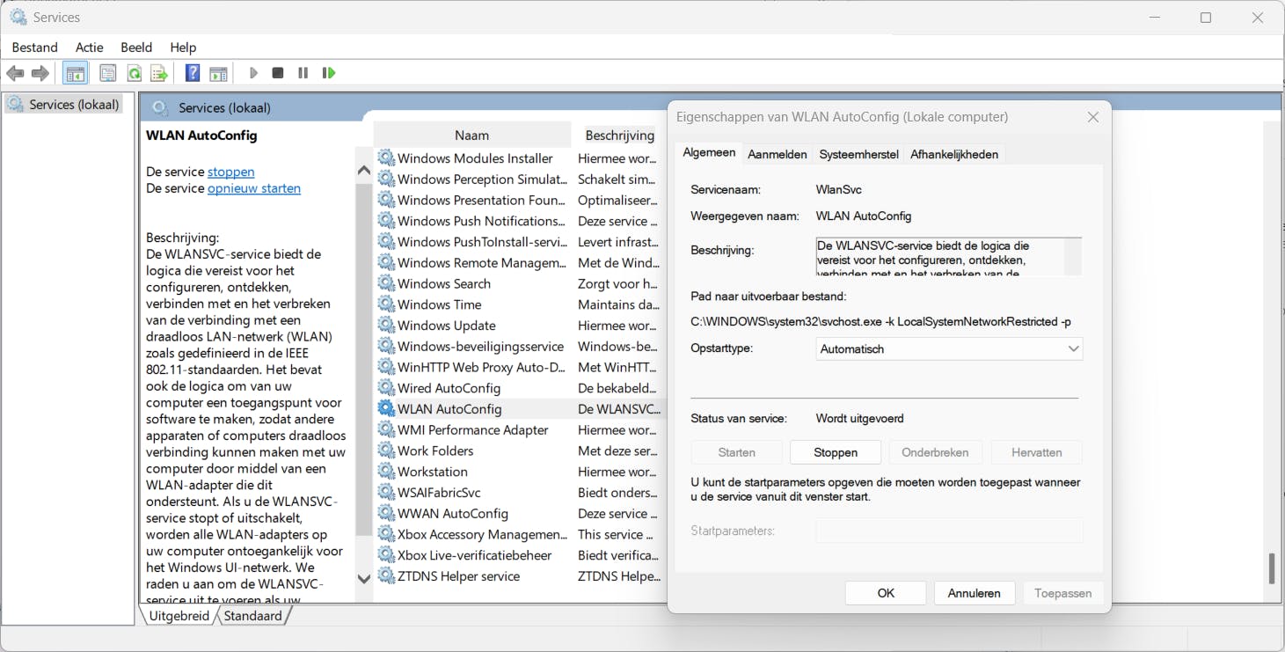Toggle the show/hide action pane icon
Viewport: 1285px width, 652px height.
(218, 73)
